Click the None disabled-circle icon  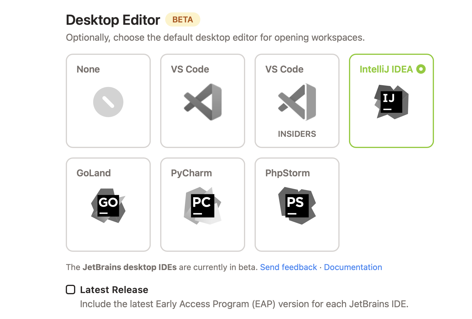click(108, 102)
